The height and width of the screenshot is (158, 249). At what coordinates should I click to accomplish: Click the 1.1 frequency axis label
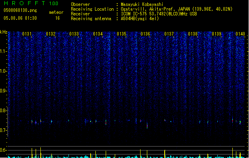click(x=3, y=51)
